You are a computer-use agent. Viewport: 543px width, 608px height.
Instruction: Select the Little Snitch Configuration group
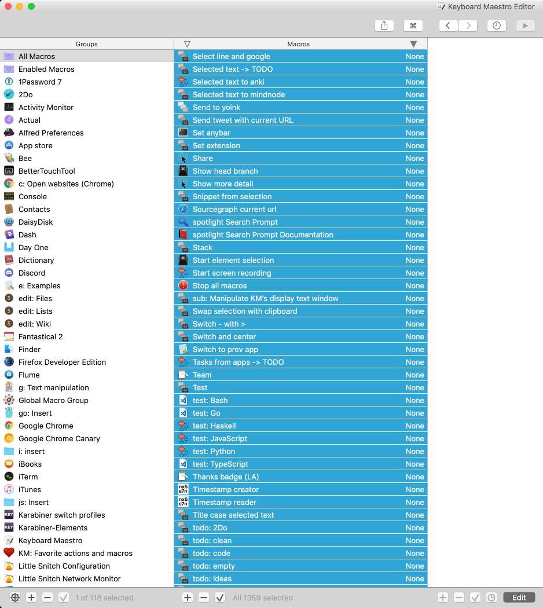pyautogui.click(x=87, y=566)
